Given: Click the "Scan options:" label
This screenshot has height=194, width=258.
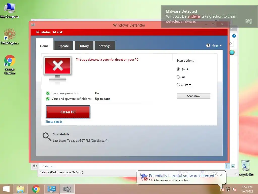Looking at the screenshot, I should 185,61.
